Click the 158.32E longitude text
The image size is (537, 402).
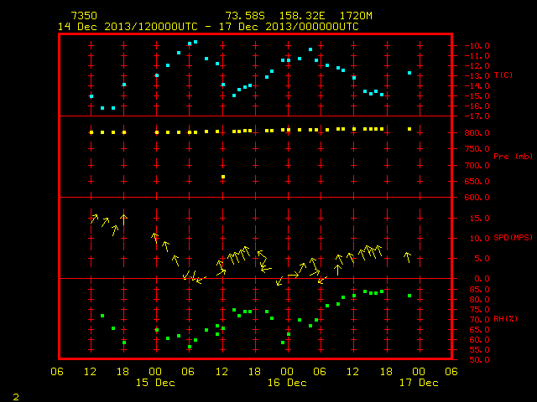[x=302, y=16]
